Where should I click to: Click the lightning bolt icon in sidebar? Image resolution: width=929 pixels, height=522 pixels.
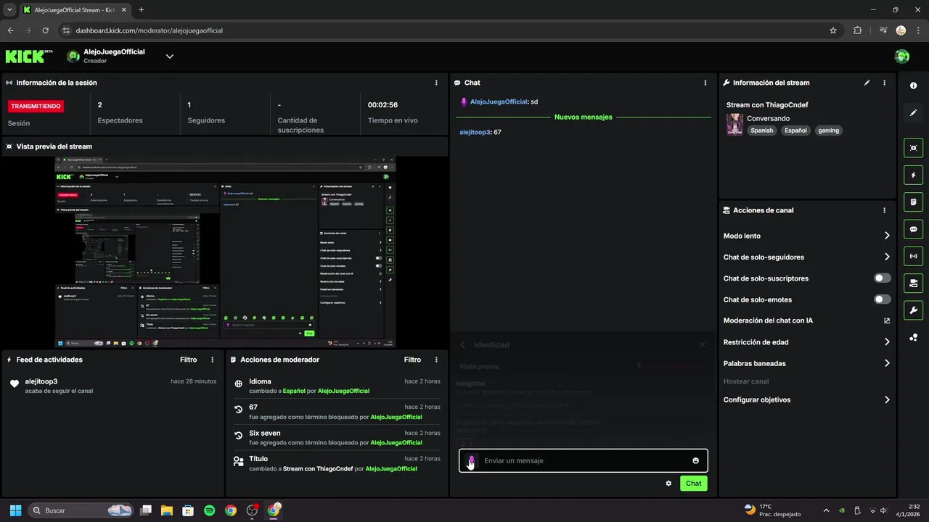coord(913,175)
